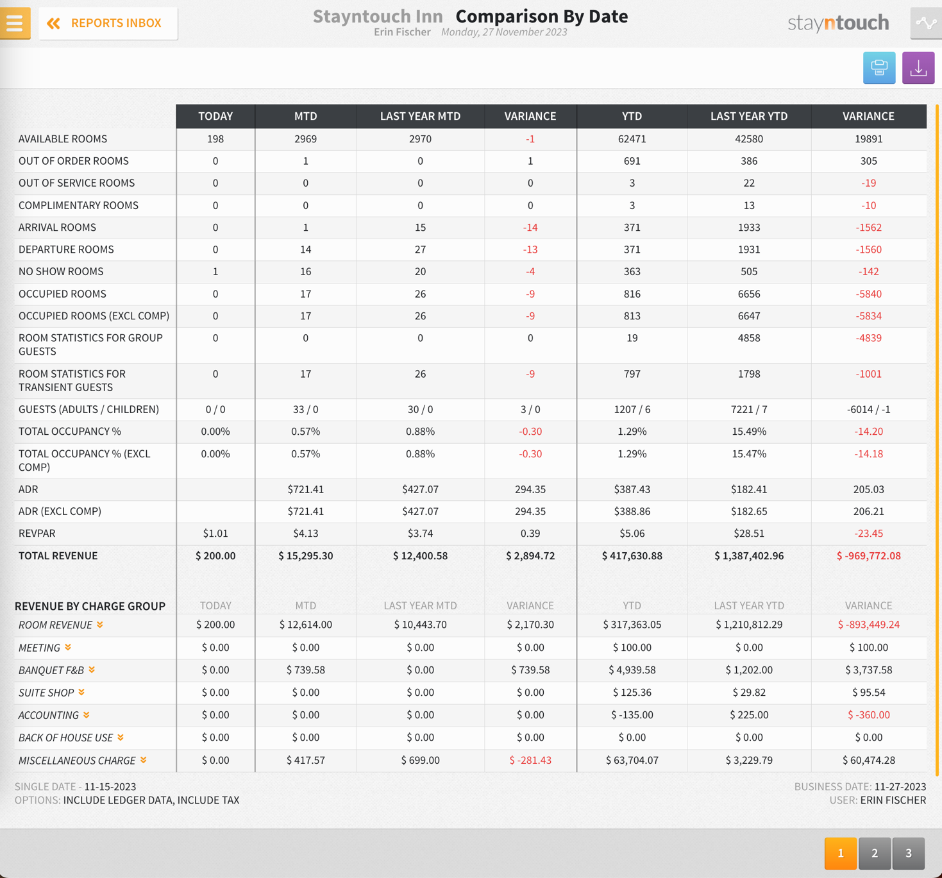Expand Miscellaneous Charge group
This screenshot has width=942, height=878.
(144, 760)
